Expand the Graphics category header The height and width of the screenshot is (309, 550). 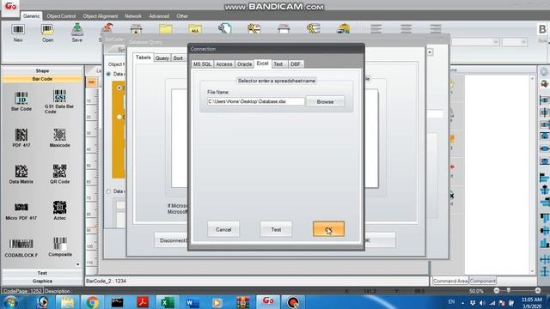pos(42,281)
